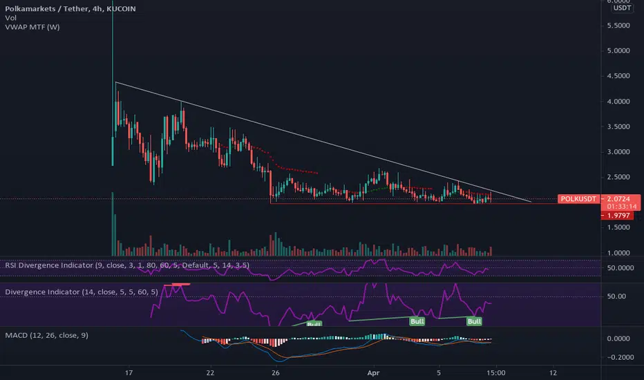The image size is (644, 380).
Task: Click the 1.9797 red price label
Action: coord(617,216)
